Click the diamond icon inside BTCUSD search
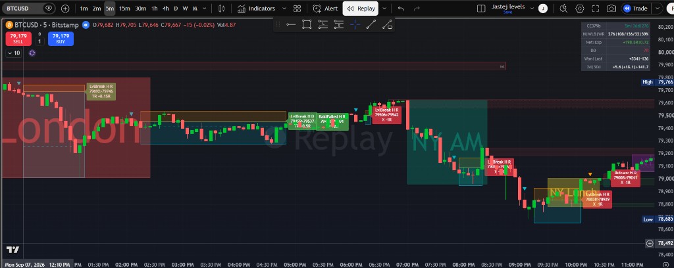Viewport: 674px width, 268px height. click(x=49, y=8)
